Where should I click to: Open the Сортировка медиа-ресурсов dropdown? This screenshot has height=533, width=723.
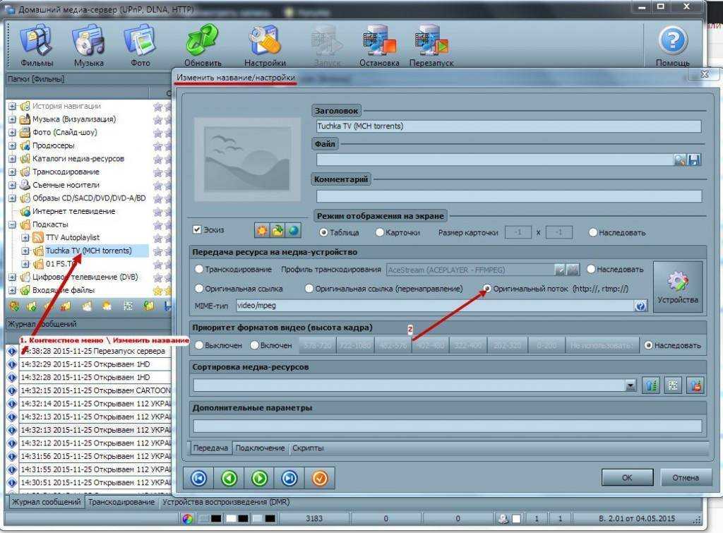(x=631, y=385)
